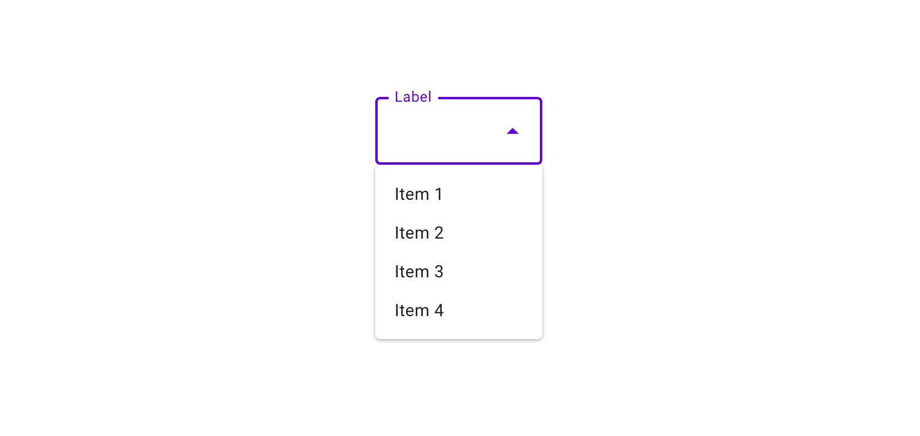920x436 pixels.
Task: Close the menu via the caret icon
Action: 513,131
